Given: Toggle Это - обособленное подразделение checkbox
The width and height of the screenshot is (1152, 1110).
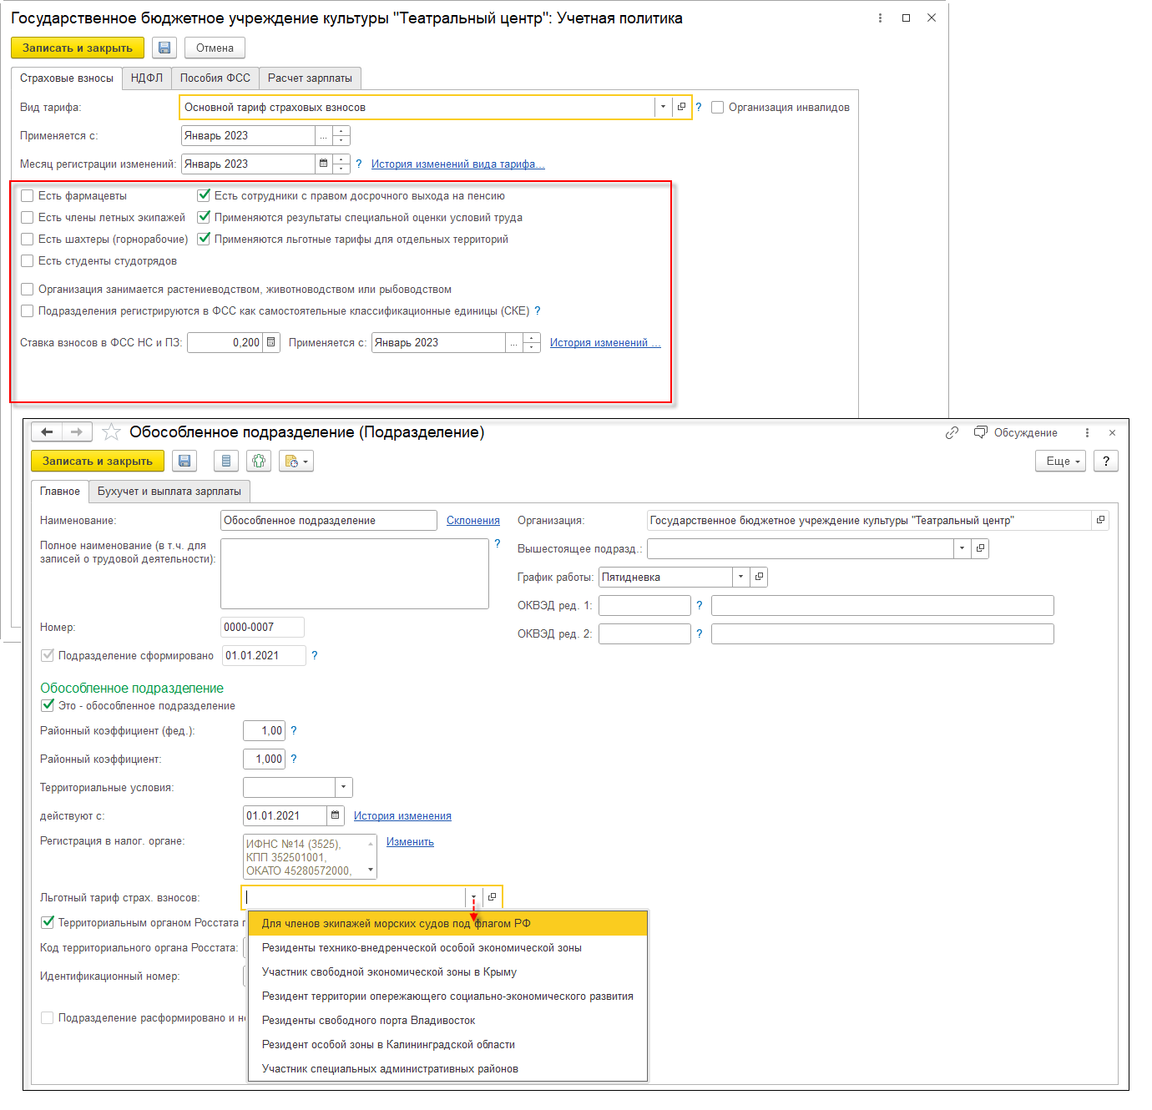Looking at the screenshot, I should 48,705.
